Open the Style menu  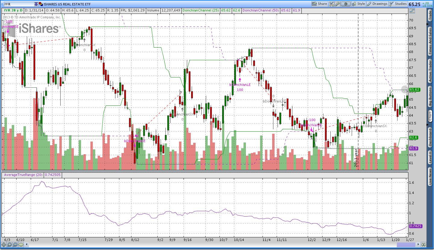[x=358, y=4]
